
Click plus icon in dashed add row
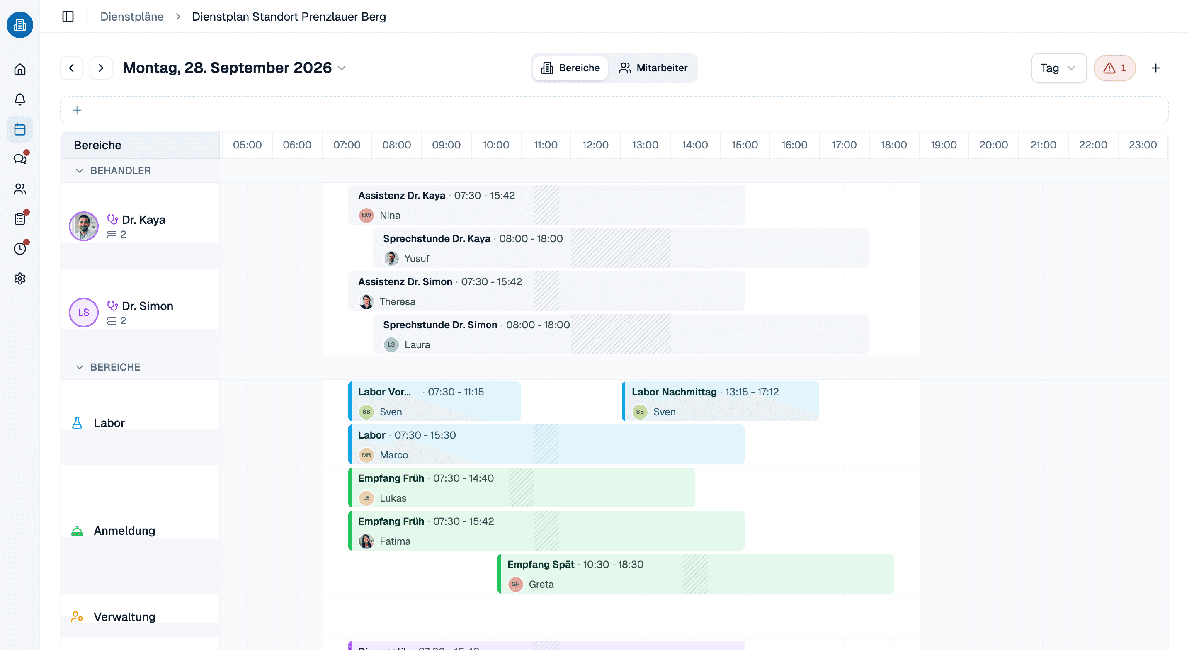(77, 110)
